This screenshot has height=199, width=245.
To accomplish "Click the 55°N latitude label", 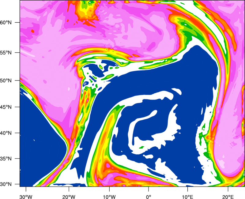I will (x=6, y=53).
